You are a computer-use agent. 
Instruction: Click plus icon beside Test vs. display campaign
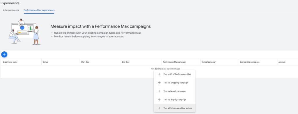click(x=159, y=99)
